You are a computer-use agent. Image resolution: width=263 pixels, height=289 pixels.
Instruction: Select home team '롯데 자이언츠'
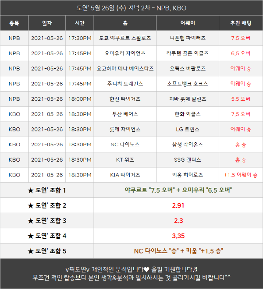[125, 129]
